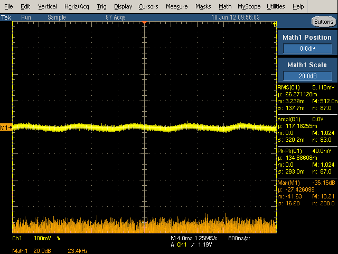Click the M 4.0ms timebase readout

(182, 238)
